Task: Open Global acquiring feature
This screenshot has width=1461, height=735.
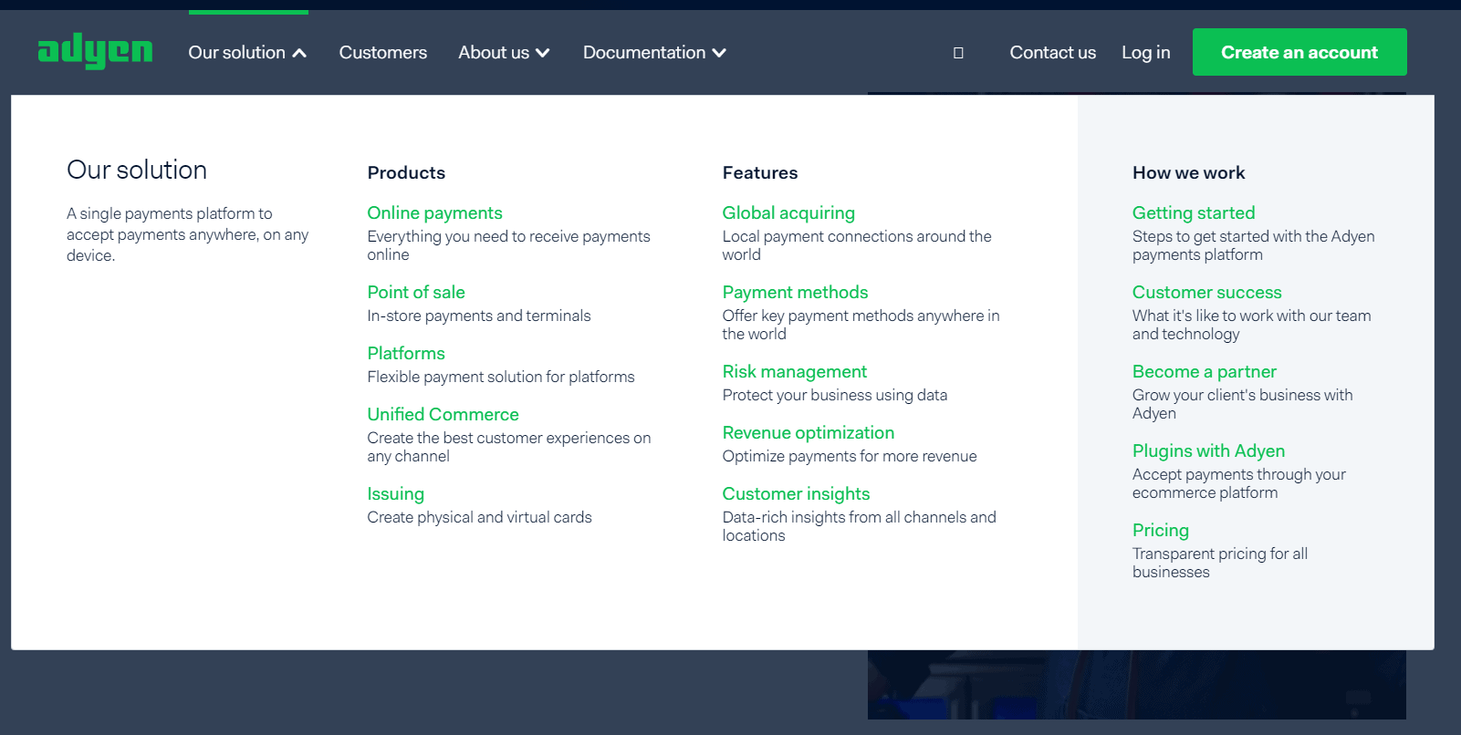Action: pos(788,212)
